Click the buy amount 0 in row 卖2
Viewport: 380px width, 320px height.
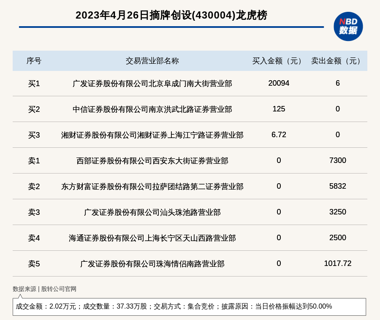279,186
